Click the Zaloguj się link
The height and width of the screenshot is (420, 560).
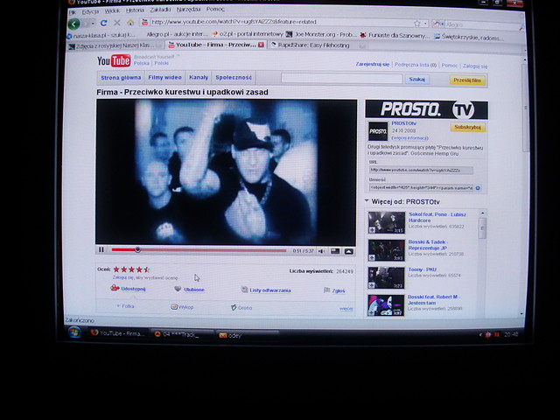474,66
